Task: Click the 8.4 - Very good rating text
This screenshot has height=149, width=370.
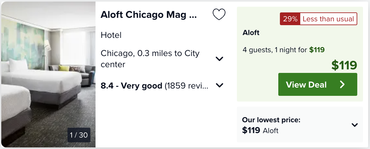Action: [132, 86]
